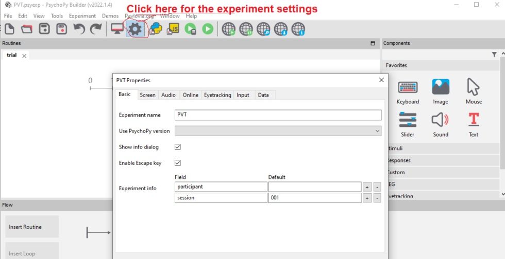Open the Experiment menu

82,16
